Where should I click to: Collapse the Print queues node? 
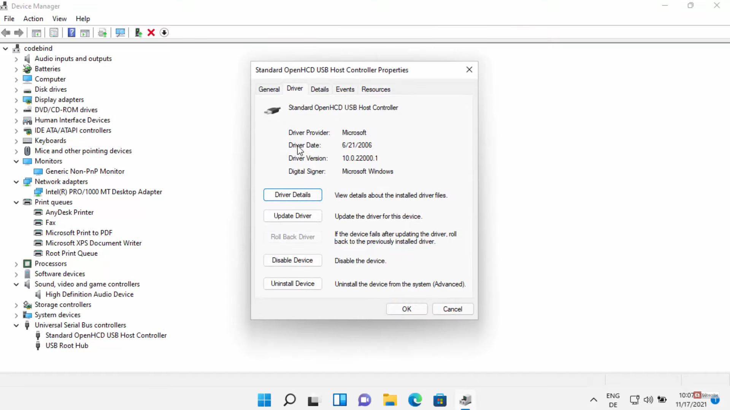tap(16, 202)
